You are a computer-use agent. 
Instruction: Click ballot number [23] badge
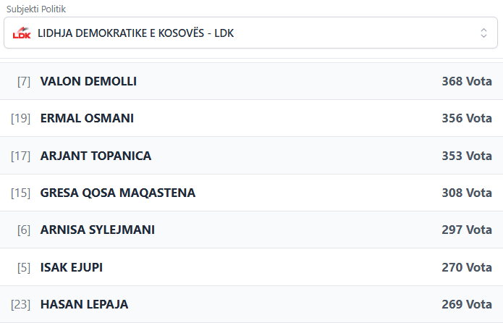(20, 304)
